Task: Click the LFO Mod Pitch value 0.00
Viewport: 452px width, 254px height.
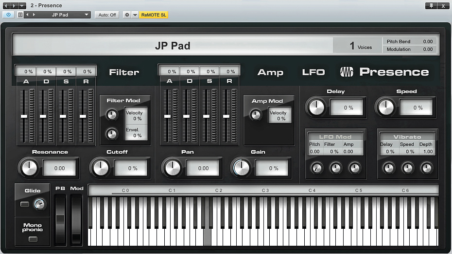Action: click(314, 152)
